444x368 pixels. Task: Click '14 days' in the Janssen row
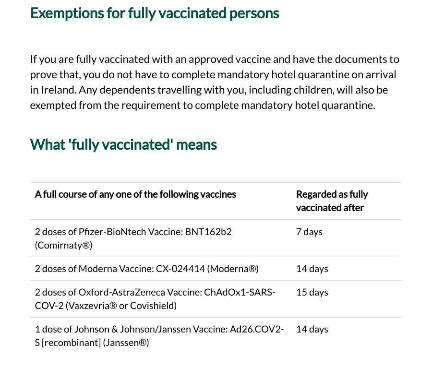tap(312, 329)
